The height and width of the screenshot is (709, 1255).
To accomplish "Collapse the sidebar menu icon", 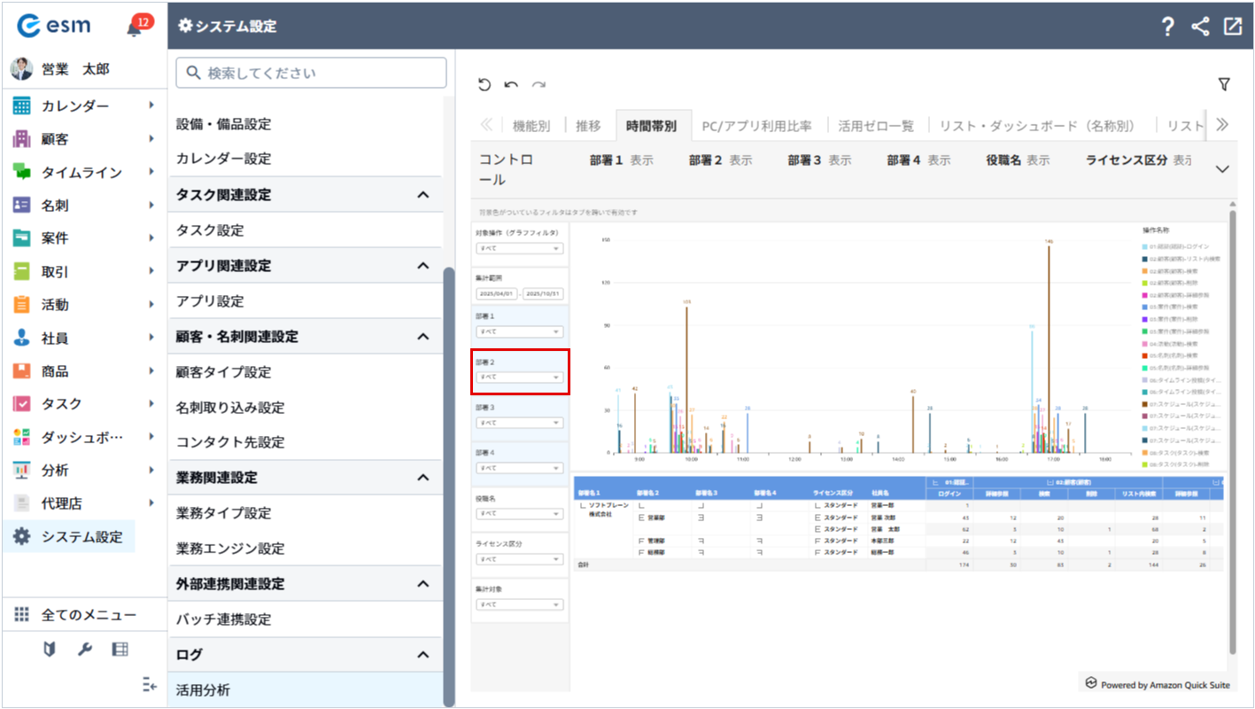I will click(149, 684).
